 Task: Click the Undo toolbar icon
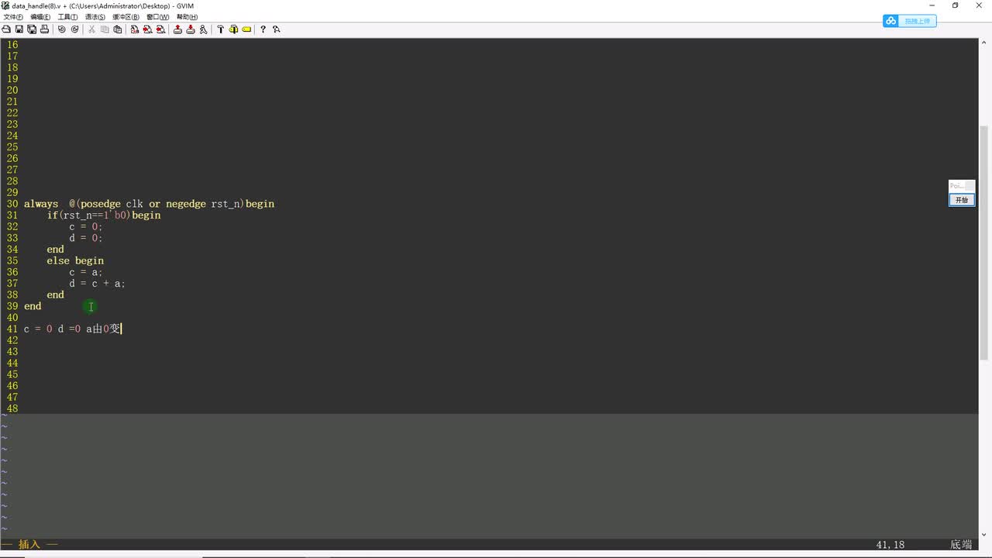[x=62, y=29]
